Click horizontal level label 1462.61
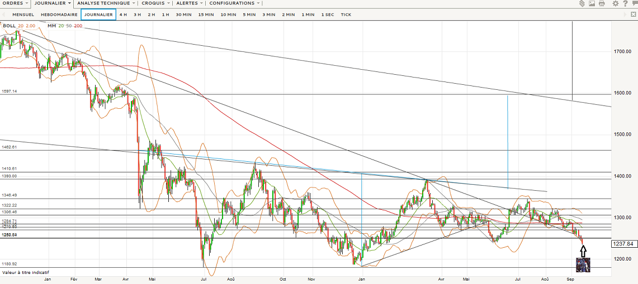The image size is (638, 284). [10, 147]
